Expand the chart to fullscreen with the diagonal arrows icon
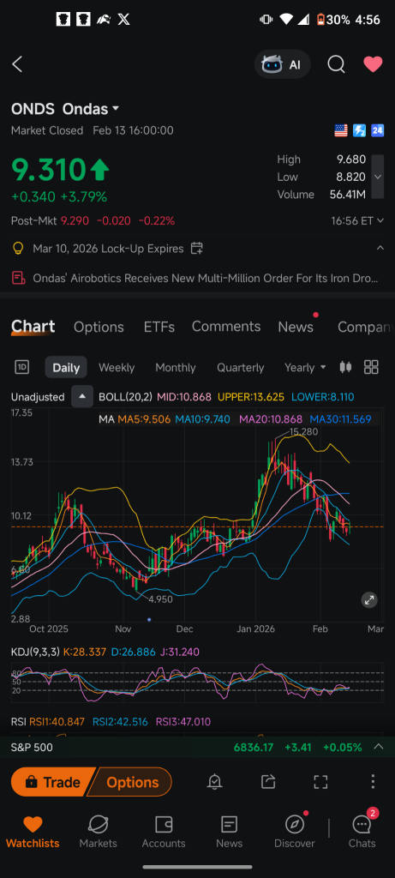This screenshot has height=878, width=395. click(369, 600)
